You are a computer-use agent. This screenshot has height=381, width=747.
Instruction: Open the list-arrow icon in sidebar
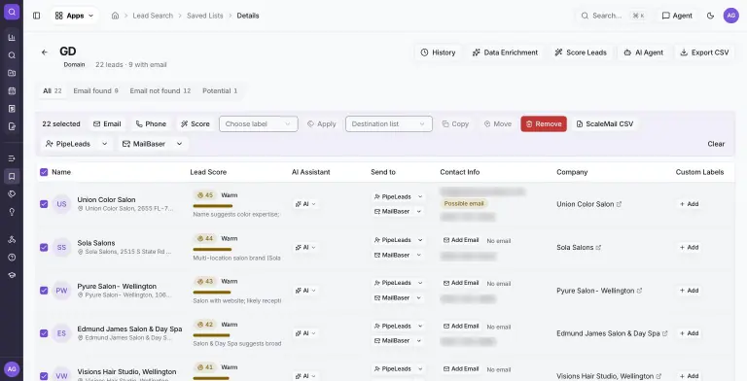coord(12,158)
